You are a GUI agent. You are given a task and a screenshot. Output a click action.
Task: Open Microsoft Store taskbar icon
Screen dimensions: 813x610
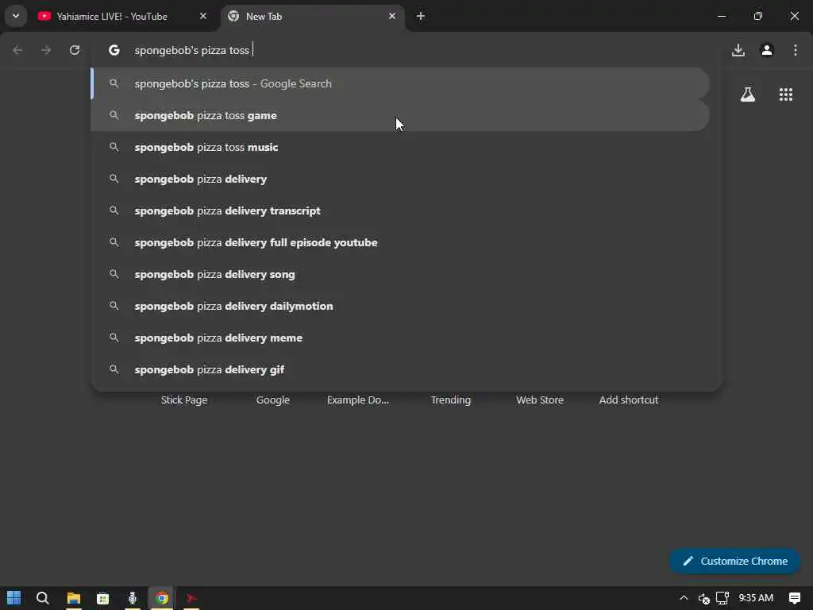pyautogui.click(x=102, y=598)
